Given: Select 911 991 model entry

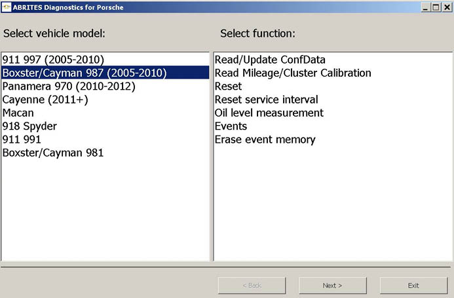Looking at the screenshot, I should pyautogui.click(x=23, y=140).
